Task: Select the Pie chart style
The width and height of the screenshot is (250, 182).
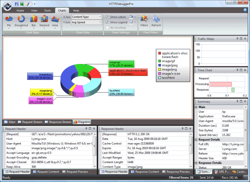Action: click(9, 21)
